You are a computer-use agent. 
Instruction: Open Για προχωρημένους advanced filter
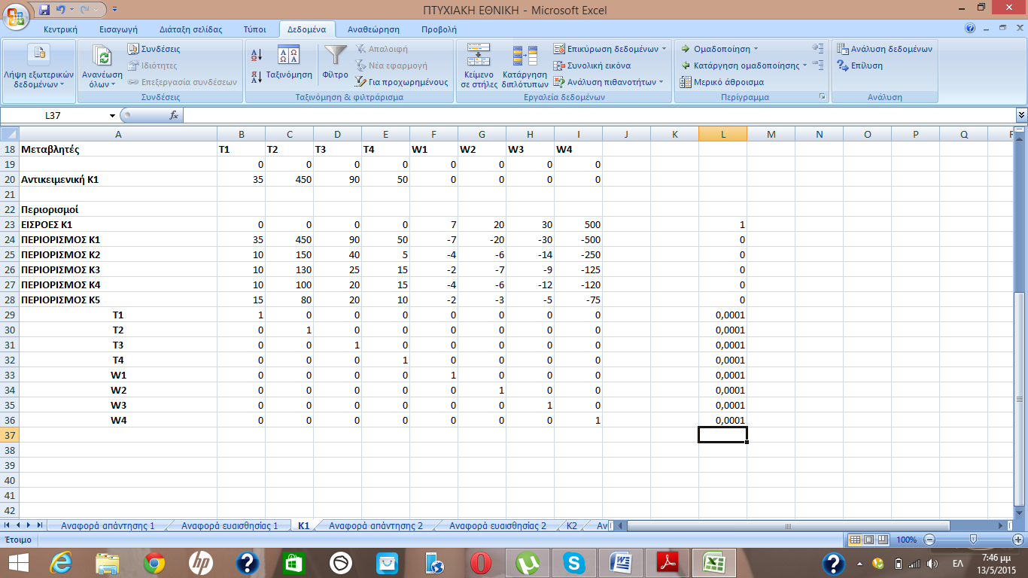pyautogui.click(x=402, y=82)
